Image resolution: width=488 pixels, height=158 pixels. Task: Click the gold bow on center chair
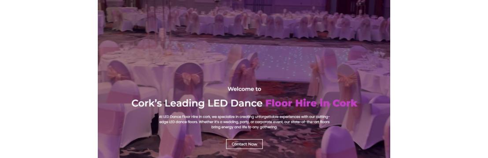click(191, 78)
